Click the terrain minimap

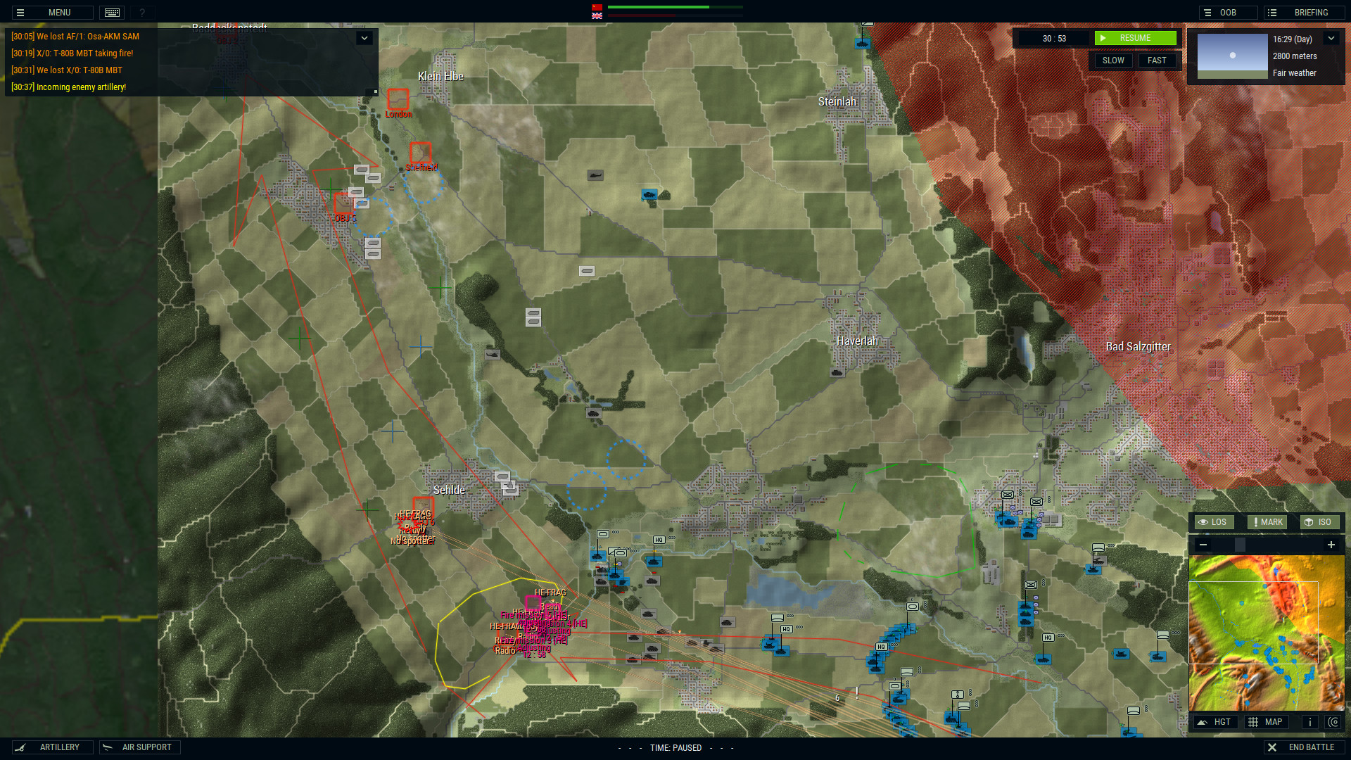(x=1267, y=633)
